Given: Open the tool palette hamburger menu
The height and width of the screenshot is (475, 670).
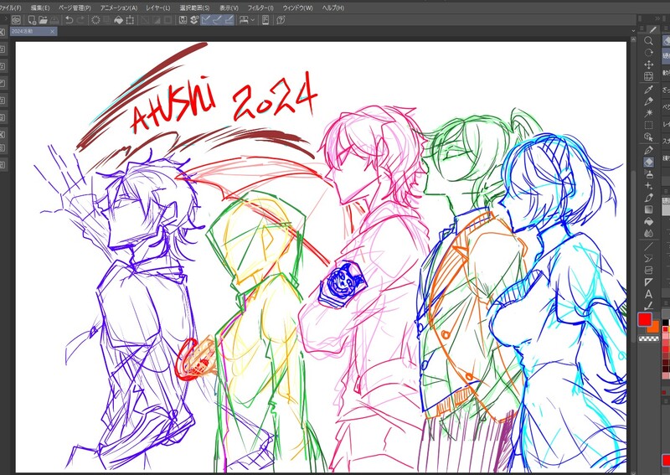Looking at the screenshot, I should [642, 28].
